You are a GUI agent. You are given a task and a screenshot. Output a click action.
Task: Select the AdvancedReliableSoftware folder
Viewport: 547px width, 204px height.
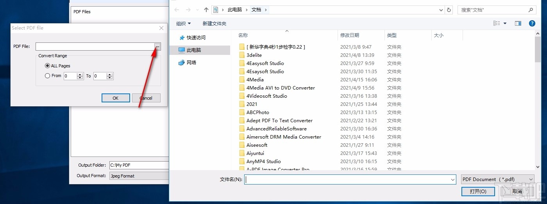[x=277, y=129]
